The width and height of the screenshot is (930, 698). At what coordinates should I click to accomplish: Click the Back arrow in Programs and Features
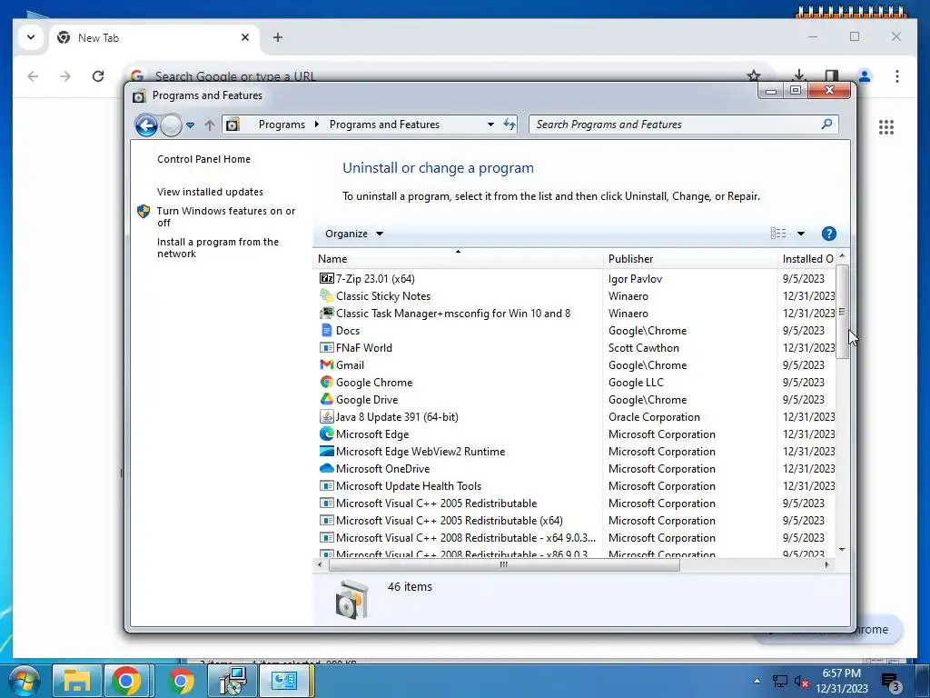pyautogui.click(x=146, y=125)
